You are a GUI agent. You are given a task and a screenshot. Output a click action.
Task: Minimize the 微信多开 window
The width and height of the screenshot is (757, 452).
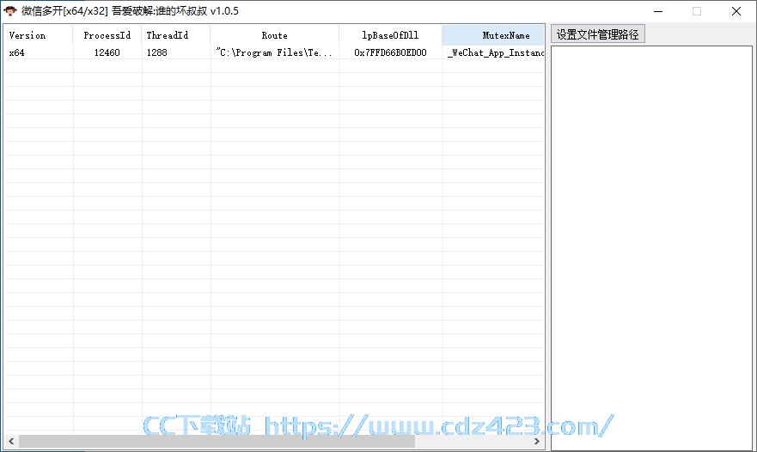click(x=658, y=11)
